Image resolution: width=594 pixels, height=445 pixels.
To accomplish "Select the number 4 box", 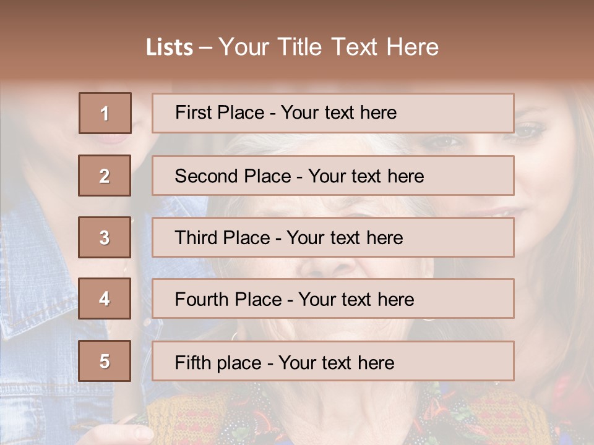I will (105, 299).
